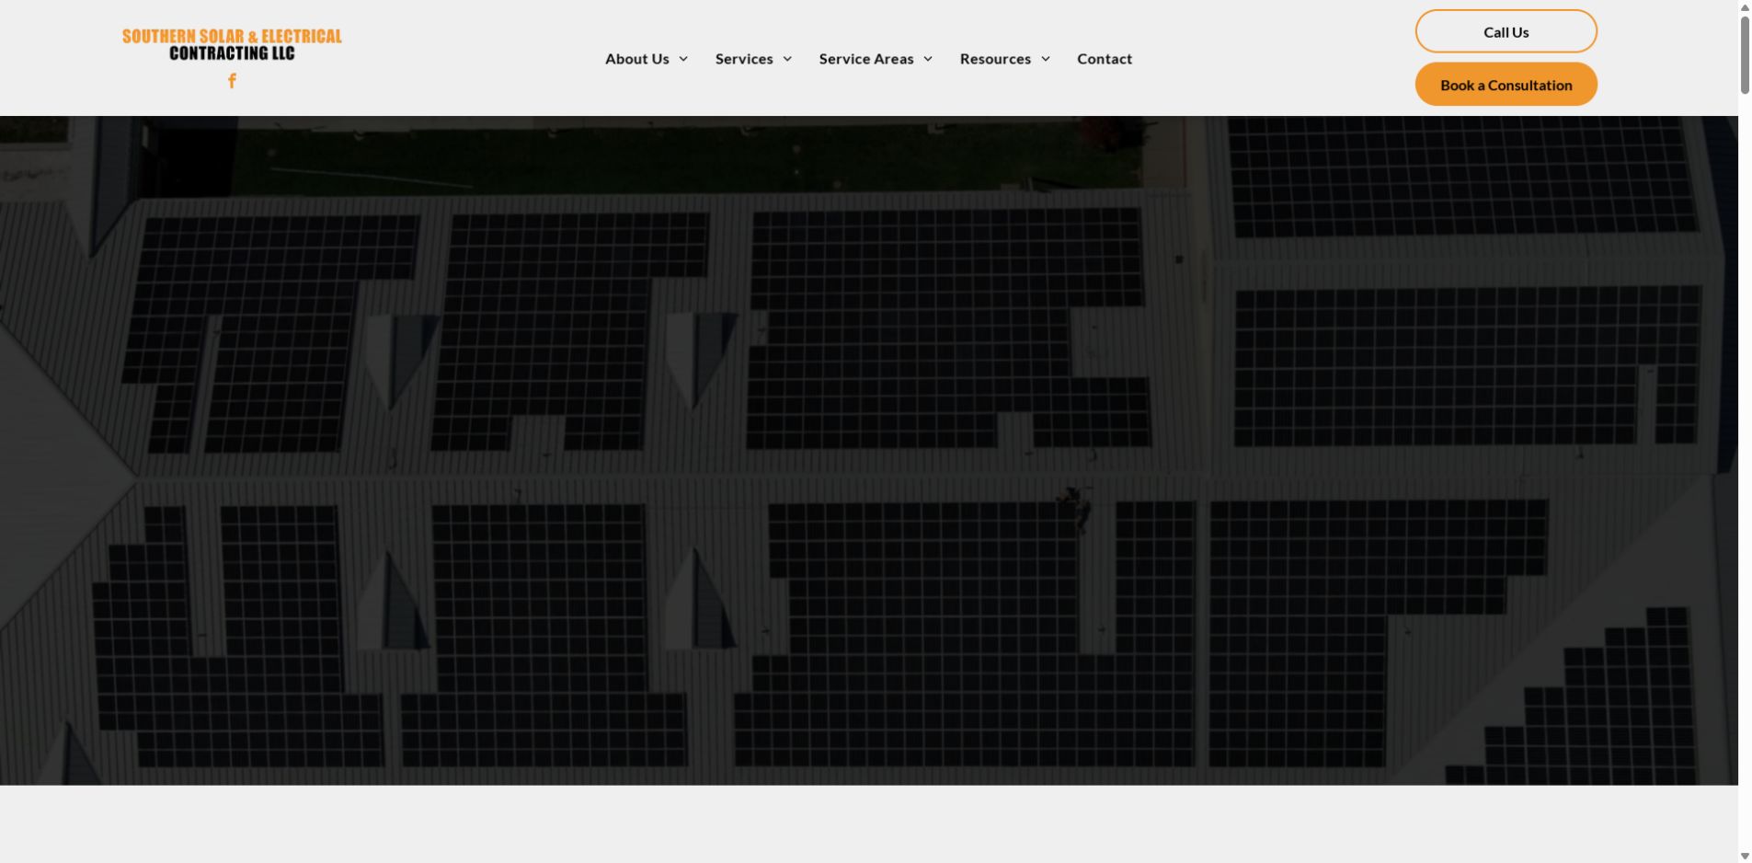Screen dimensions: 1752x863
Task: Expand the About Us chevron
Action: (683, 59)
